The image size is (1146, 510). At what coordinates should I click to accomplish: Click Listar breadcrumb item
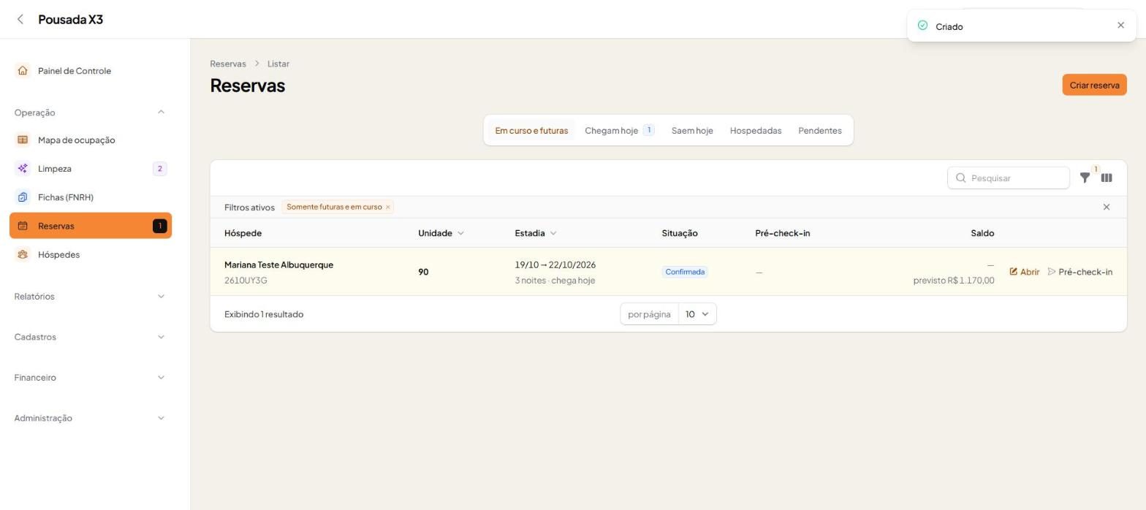pyautogui.click(x=278, y=64)
